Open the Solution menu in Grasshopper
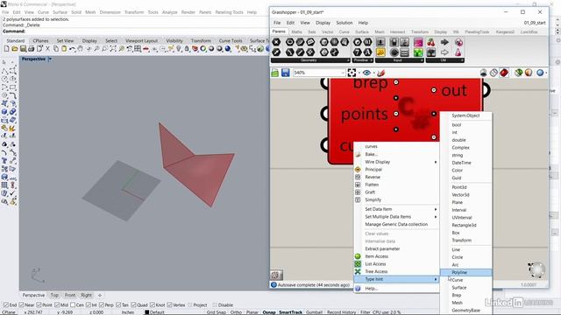 coord(344,23)
